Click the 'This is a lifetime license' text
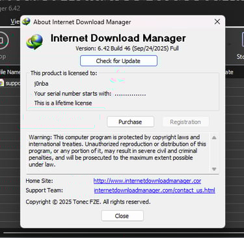 63,103
